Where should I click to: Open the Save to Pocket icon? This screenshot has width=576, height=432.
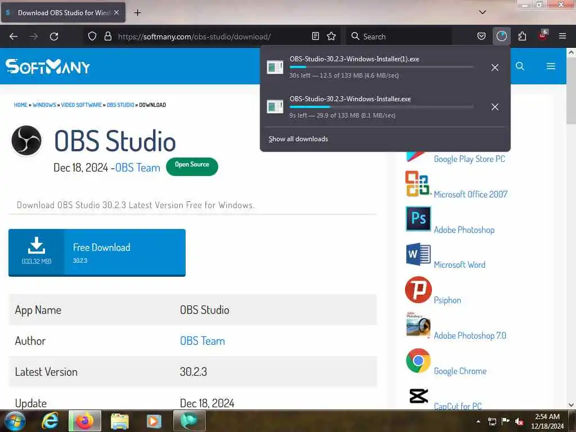(x=481, y=37)
